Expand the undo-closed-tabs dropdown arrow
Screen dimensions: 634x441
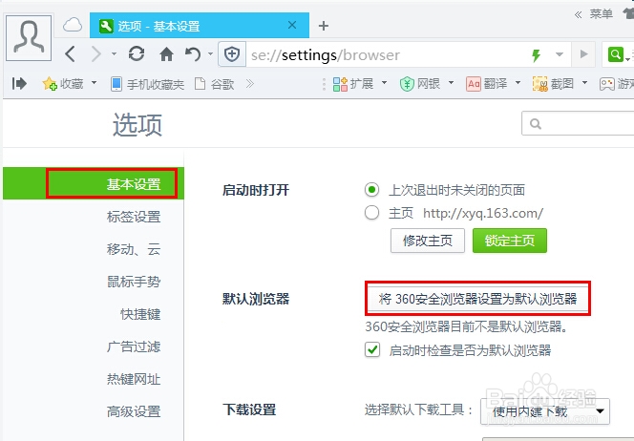[x=211, y=53]
